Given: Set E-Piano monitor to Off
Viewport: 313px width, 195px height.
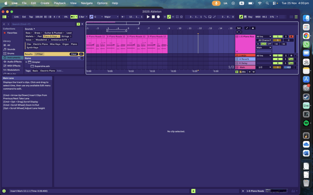Looking at the screenshot, I should tap(269, 44).
